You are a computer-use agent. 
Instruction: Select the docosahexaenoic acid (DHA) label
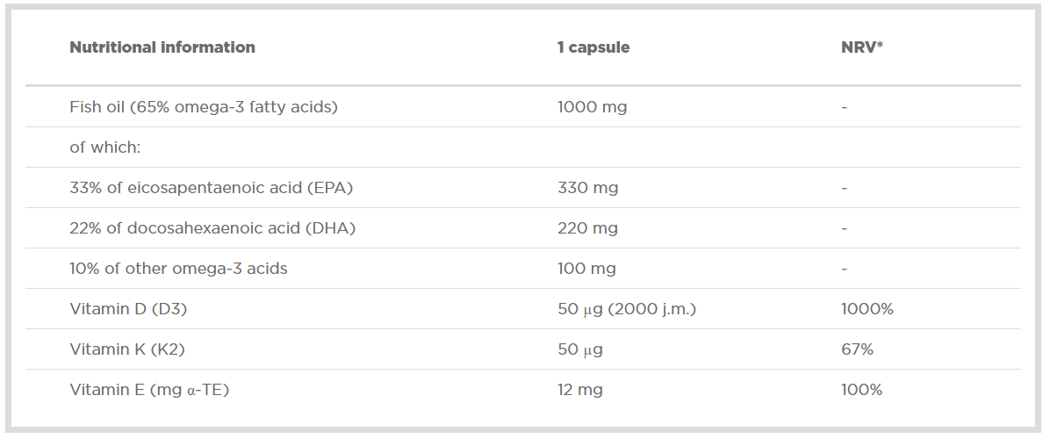pos(212,228)
